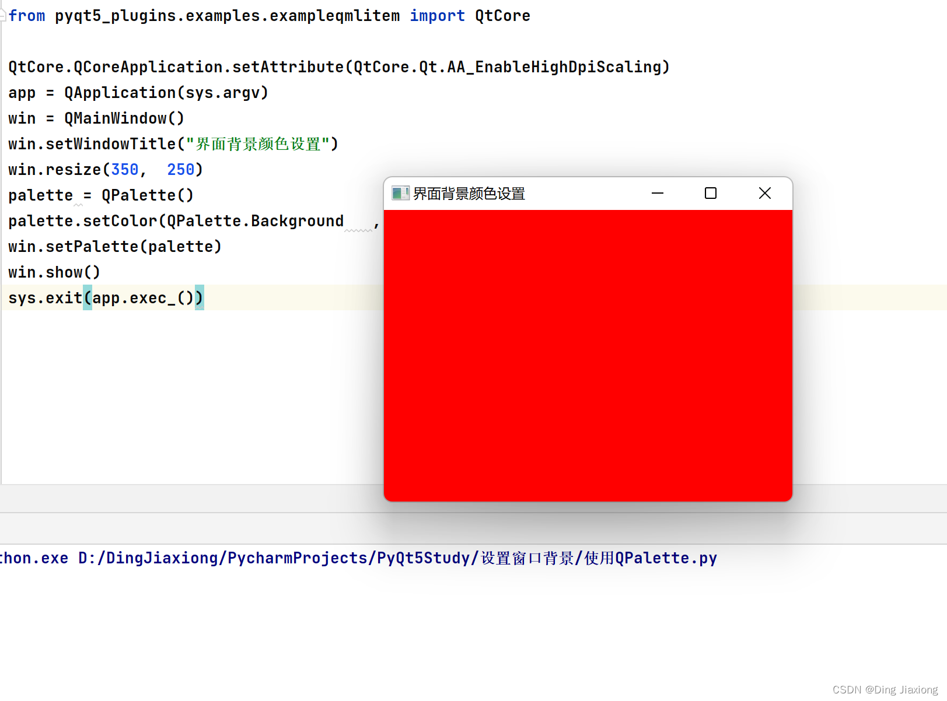This screenshot has width=947, height=701.
Task: Click the red background area of the window
Action: [588, 355]
